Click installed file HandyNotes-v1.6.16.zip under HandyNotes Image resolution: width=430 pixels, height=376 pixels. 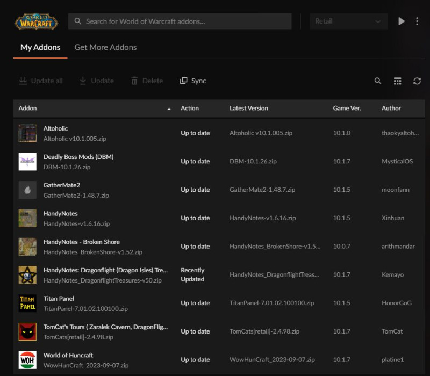(76, 223)
